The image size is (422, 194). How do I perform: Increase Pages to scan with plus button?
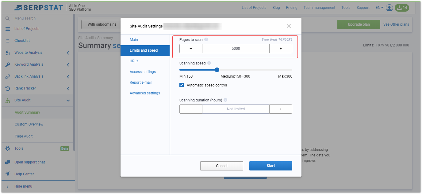tap(281, 49)
